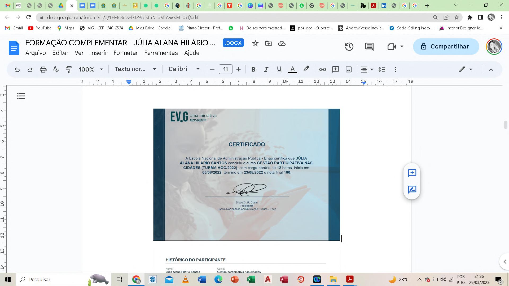
Task: Open the Texto normal style dropdown
Action: coord(135,69)
